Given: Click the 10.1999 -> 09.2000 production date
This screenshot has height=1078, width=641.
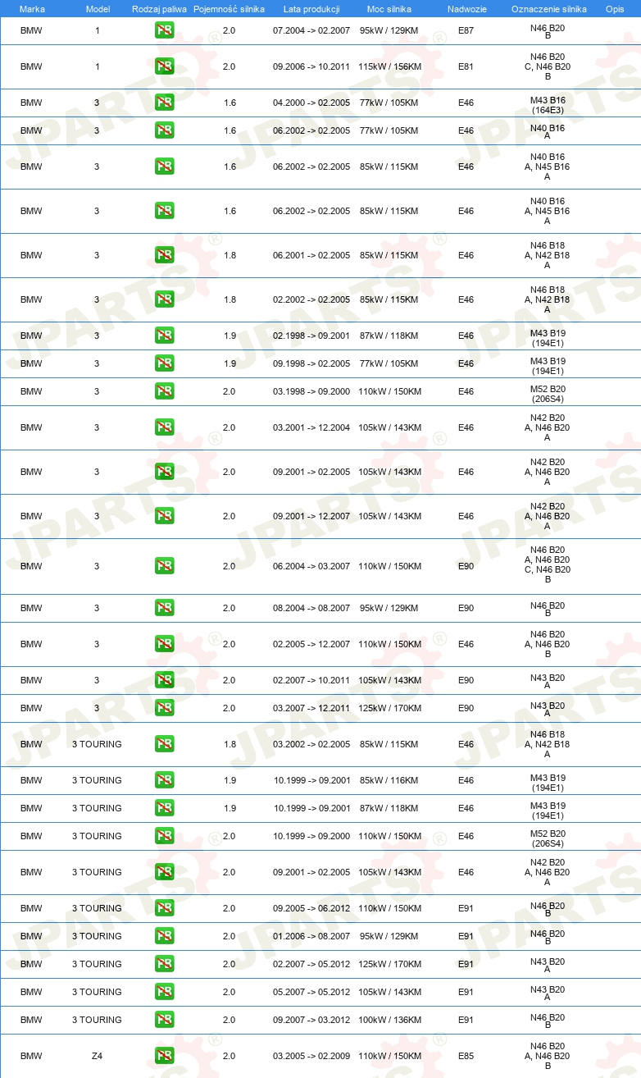Looking at the screenshot, I should (311, 836).
